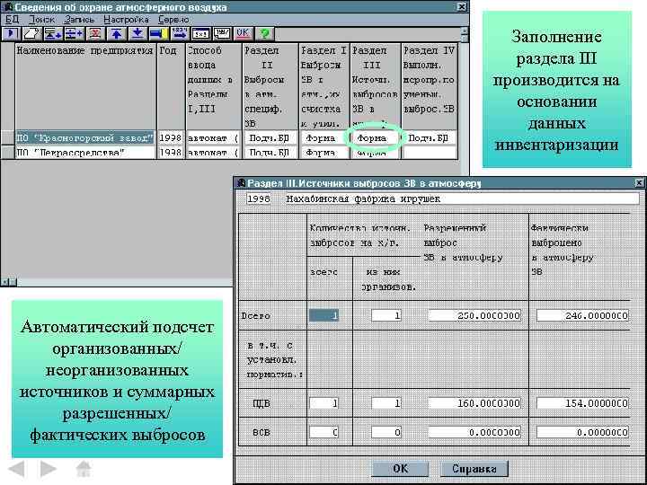647x485 pixels.
Task: Close the Раздел III dialog window
Action: (x=639, y=182)
